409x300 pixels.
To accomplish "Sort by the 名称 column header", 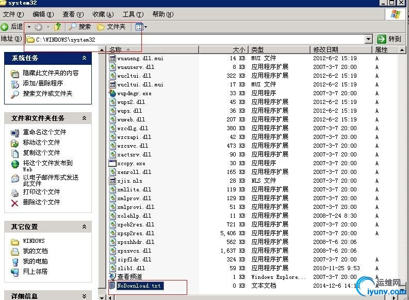I will [152, 49].
